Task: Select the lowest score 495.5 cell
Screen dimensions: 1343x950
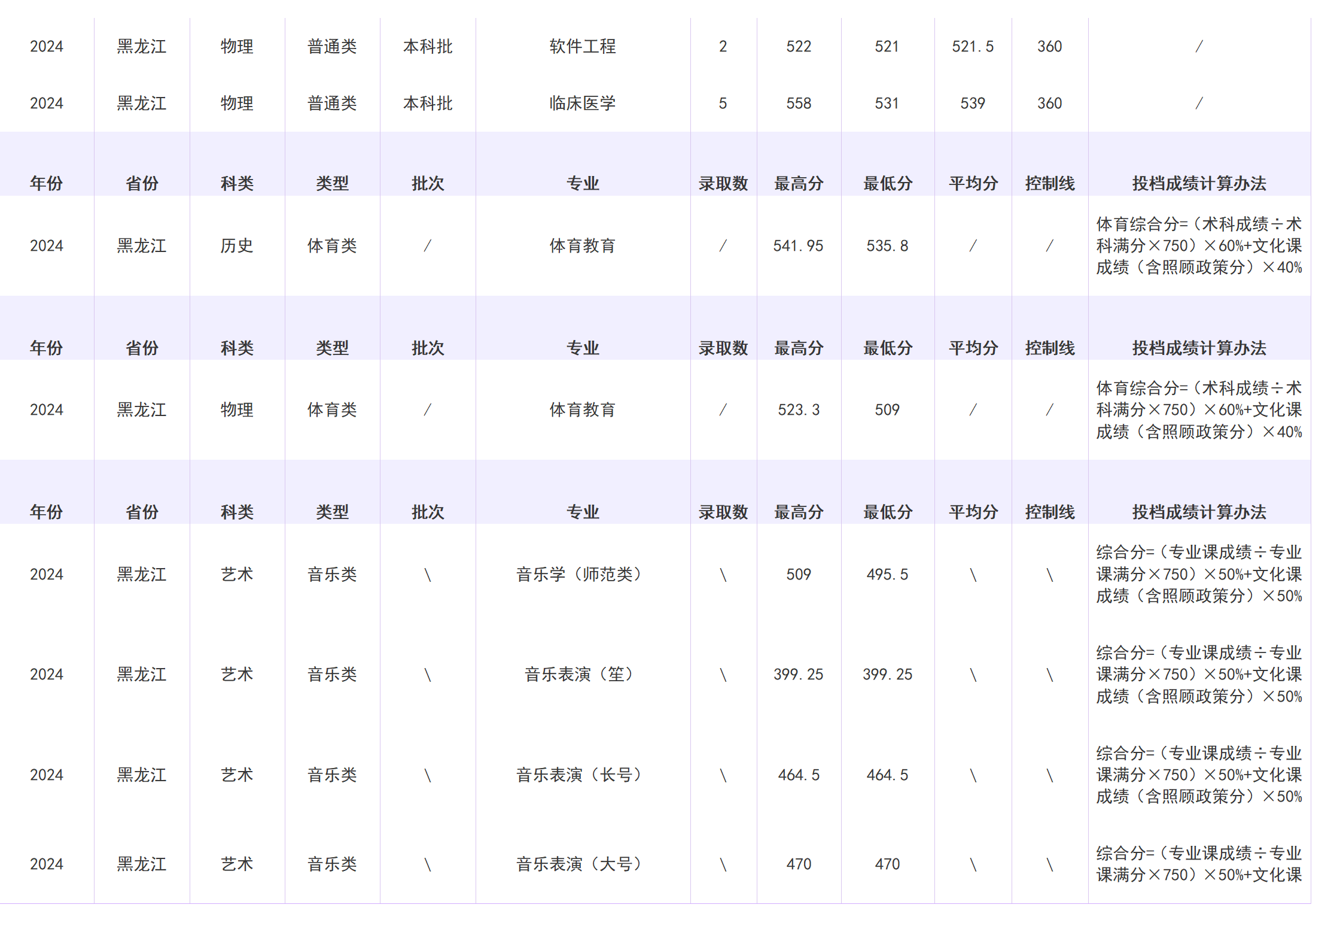Action: (x=888, y=573)
